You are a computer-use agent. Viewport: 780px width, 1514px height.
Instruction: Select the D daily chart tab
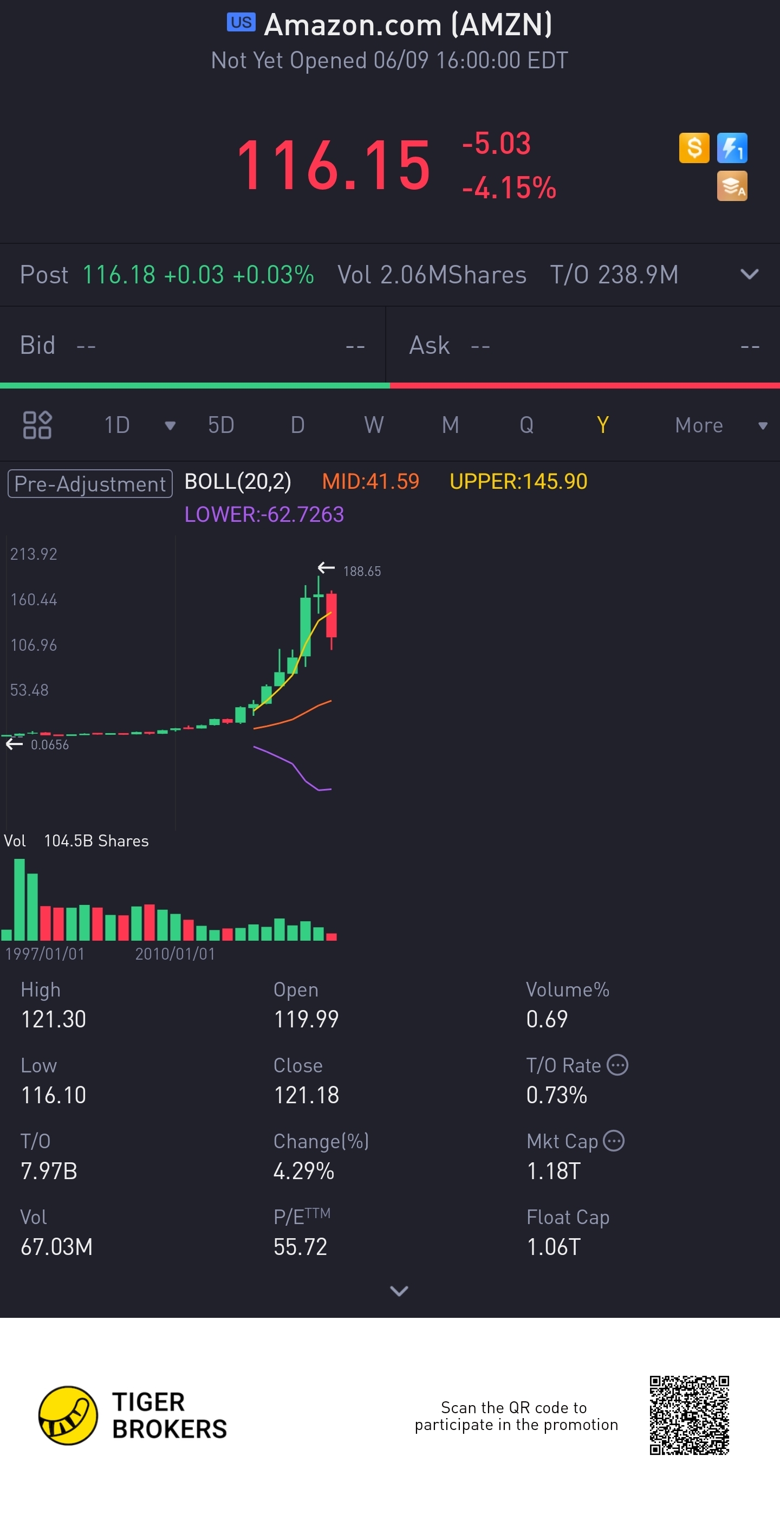pyautogui.click(x=298, y=425)
